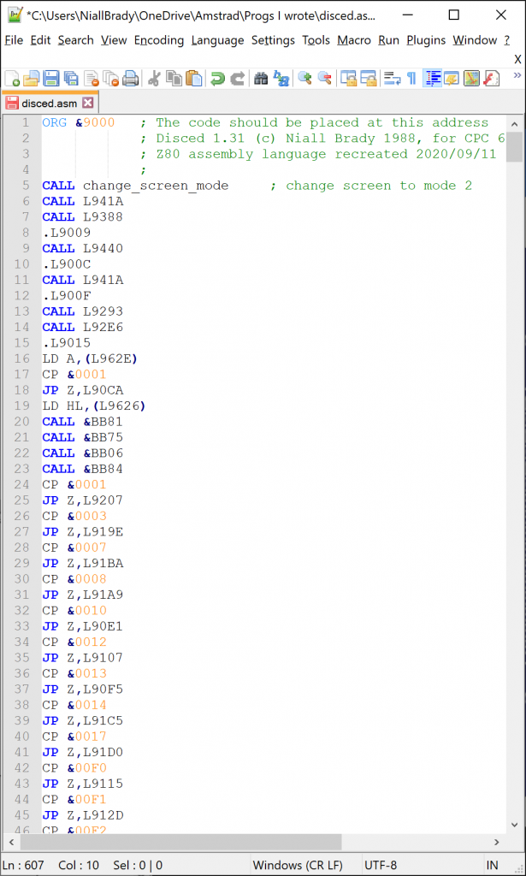The image size is (526, 876).
Task: Open the Encoding menu
Action: point(158,40)
